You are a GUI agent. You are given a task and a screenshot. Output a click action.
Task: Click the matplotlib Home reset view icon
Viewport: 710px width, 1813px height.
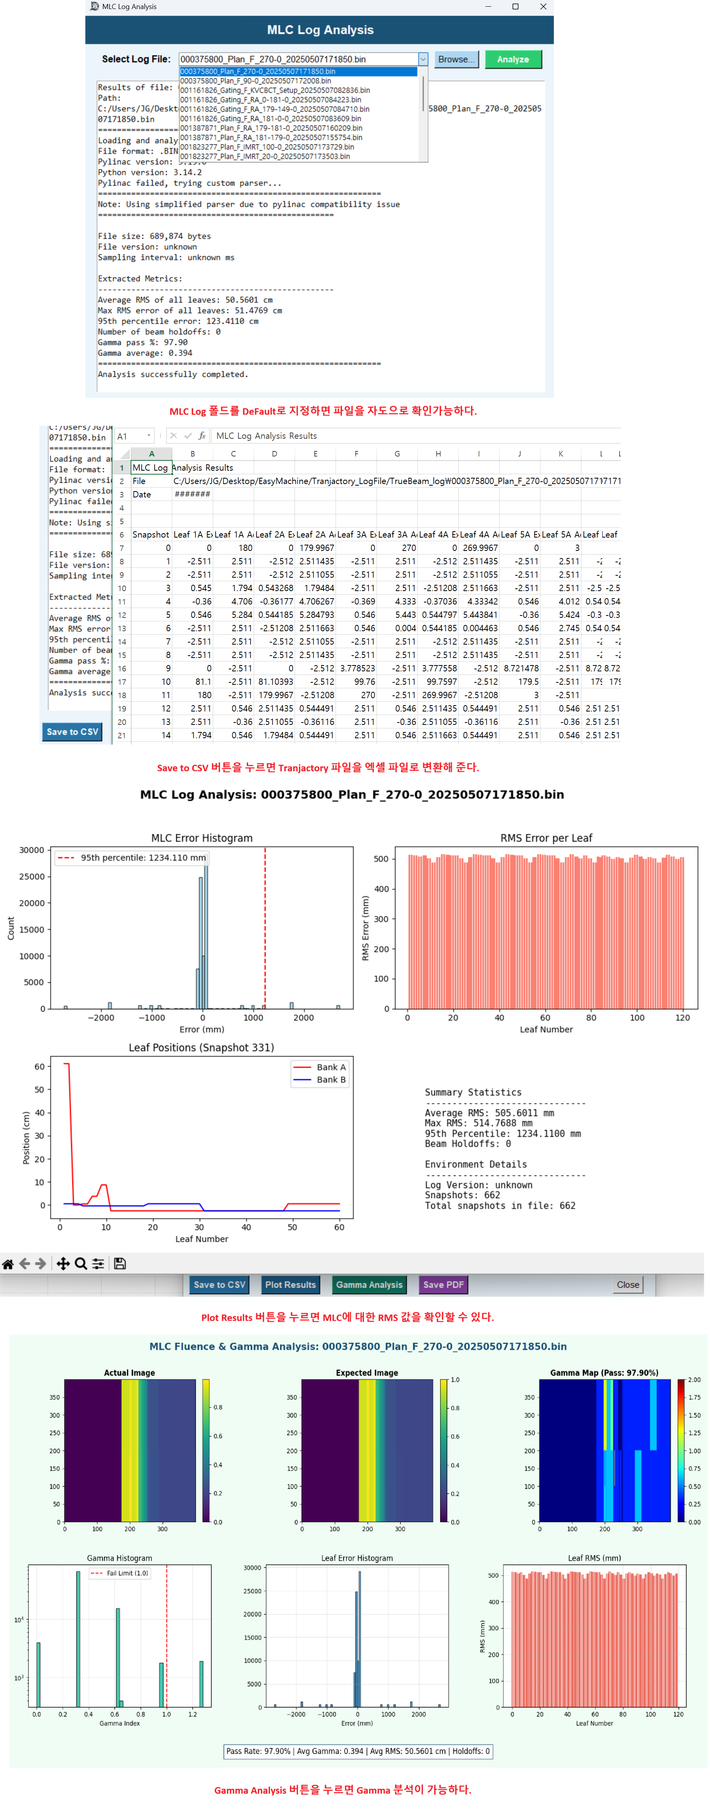tap(8, 1264)
